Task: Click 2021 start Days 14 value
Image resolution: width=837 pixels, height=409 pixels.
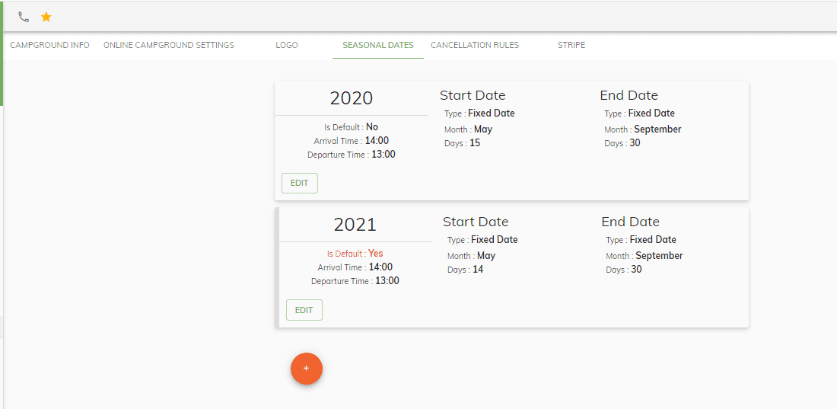Action: pyautogui.click(x=478, y=270)
